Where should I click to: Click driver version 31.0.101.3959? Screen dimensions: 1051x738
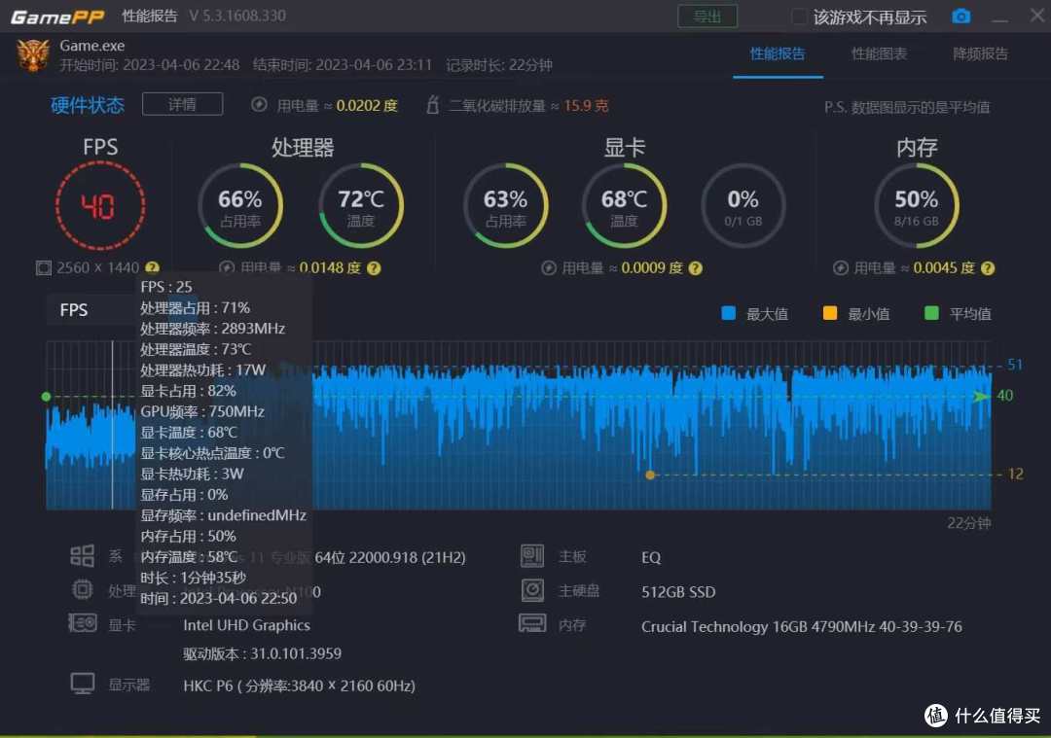point(262,653)
